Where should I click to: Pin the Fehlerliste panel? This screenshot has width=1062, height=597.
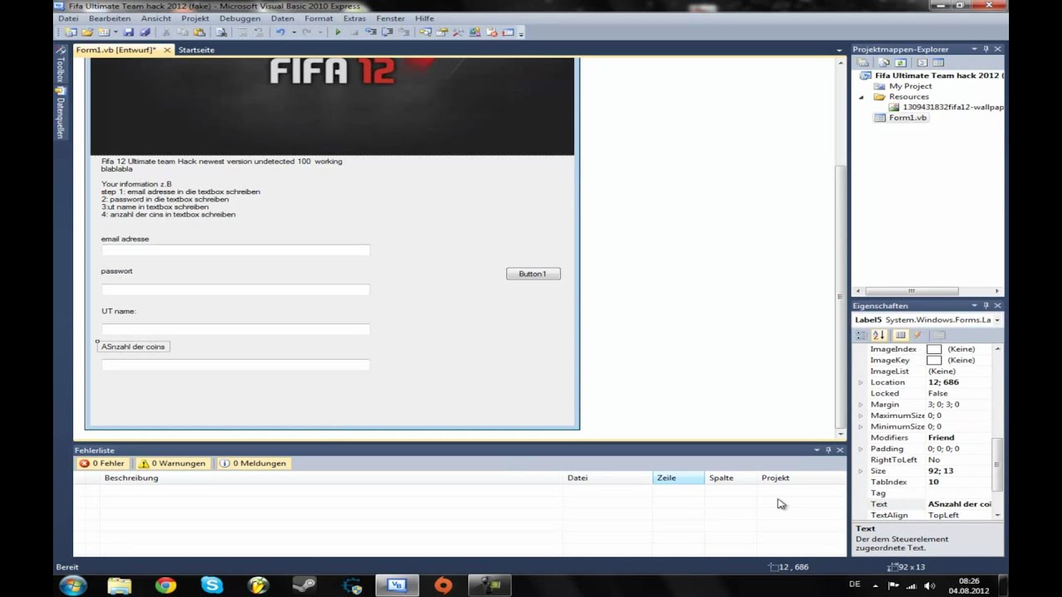(828, 450)
